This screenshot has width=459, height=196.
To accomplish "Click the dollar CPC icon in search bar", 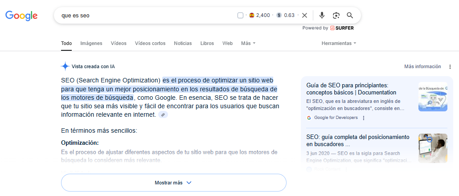I will pos(279,16).
